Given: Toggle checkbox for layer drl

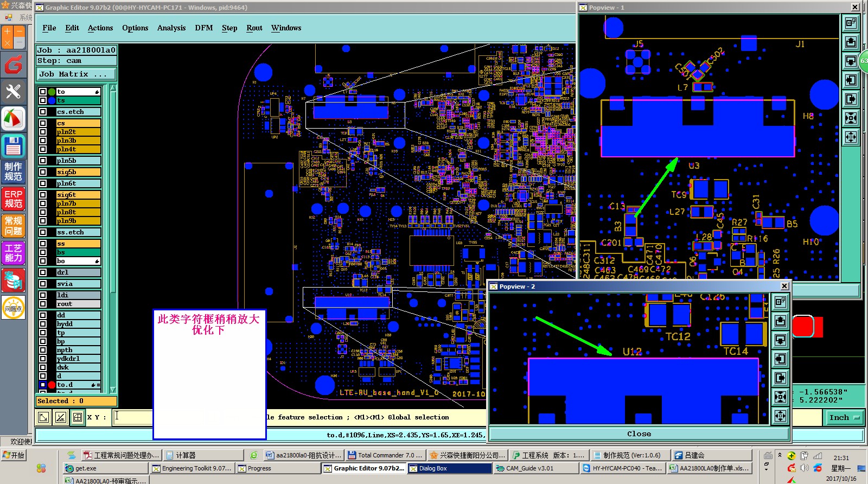Looking at the screenshot, I should 43,272.
